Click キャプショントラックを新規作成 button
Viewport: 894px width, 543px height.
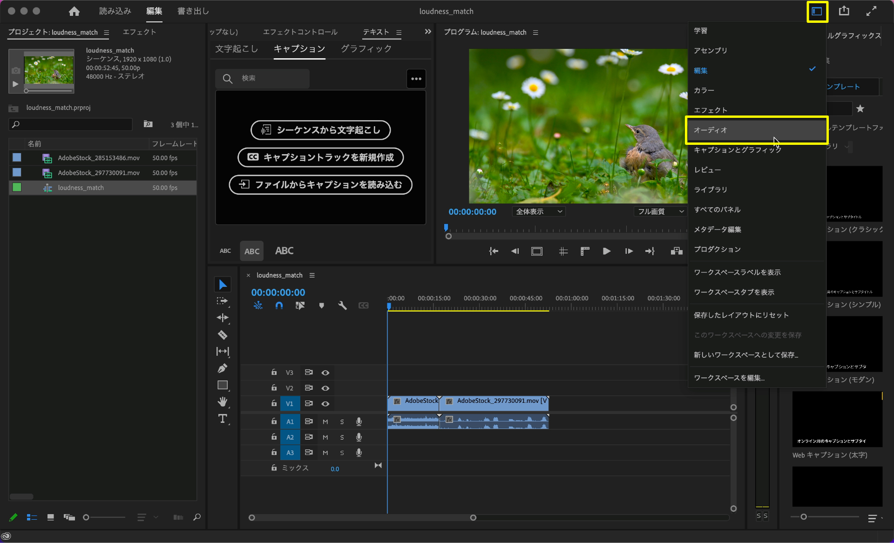(320, 157)
